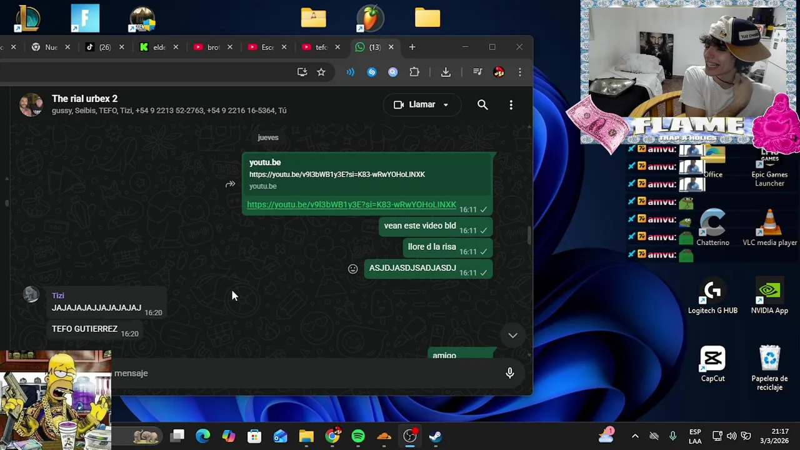Image resolution: width=800 pixels, height=450 pixels.
Task: Open OBS Studio from the taskbar
Action: coord(410,436)
